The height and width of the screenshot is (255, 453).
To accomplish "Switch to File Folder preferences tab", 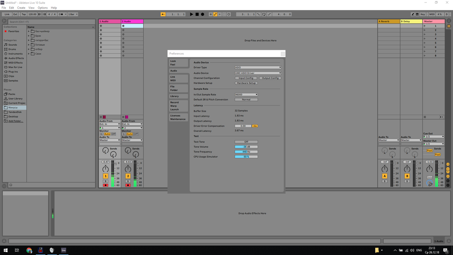I will (x=178, y=88).
